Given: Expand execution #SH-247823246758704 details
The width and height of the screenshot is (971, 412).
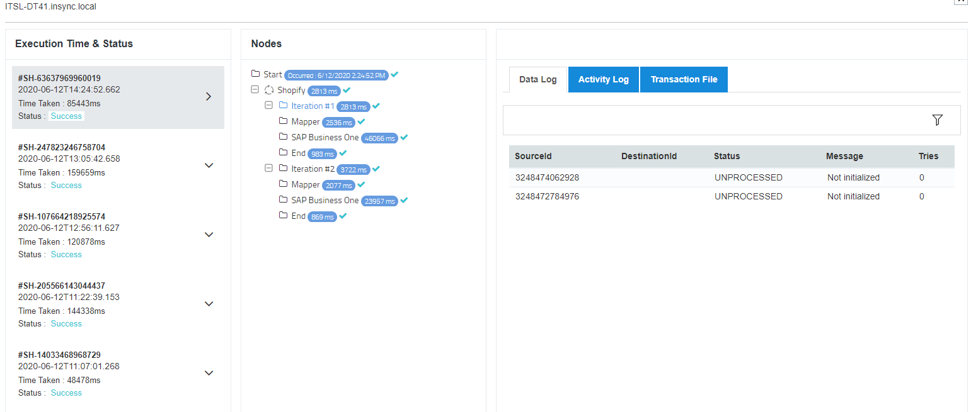Looking at the screenshot, I should point(209,165).
